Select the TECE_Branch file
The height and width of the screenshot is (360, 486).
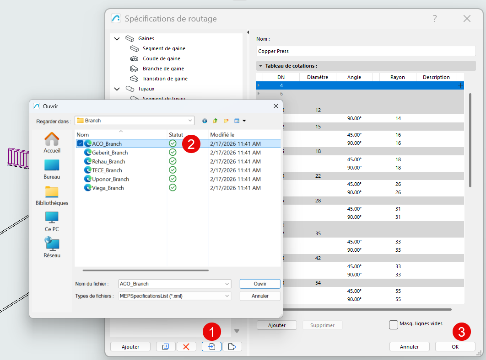pyautogui.click(x=107, y=170)
